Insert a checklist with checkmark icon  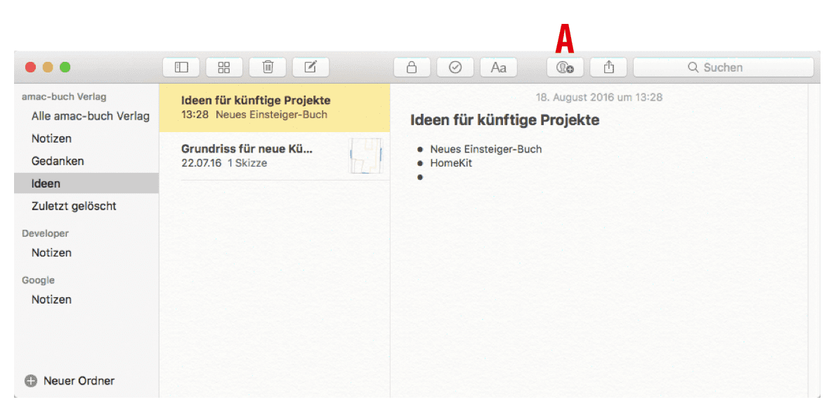pos(455,67)
